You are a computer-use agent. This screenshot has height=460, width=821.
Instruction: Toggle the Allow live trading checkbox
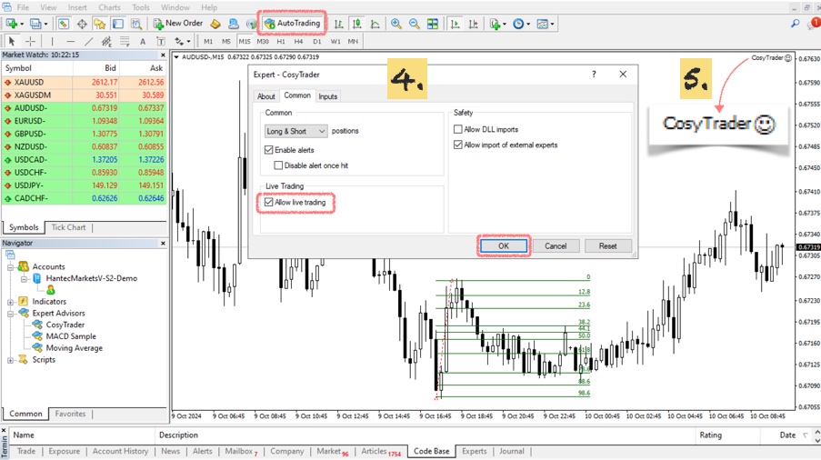pos(269,203)
